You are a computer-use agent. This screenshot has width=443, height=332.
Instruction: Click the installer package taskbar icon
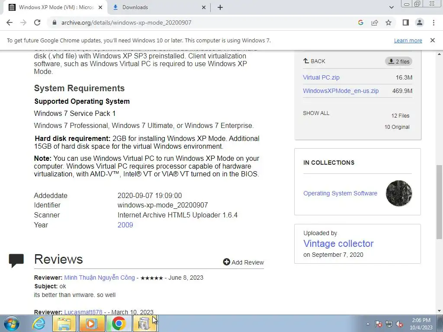click(x=144, y=323)
